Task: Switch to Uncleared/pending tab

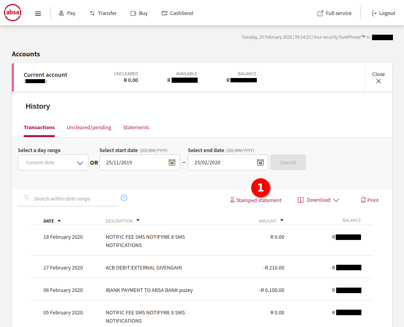Action: pyautogui.click(x=89, y=127)
